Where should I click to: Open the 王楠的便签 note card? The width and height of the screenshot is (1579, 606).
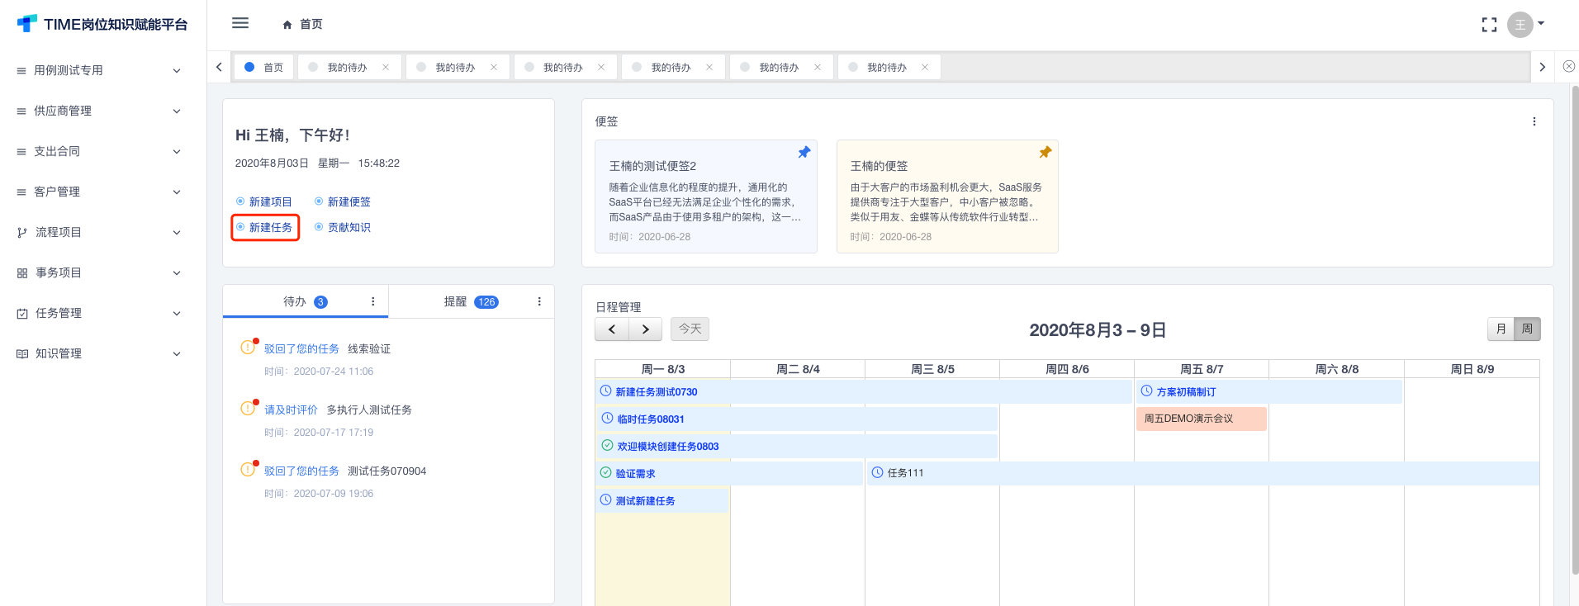947,196
